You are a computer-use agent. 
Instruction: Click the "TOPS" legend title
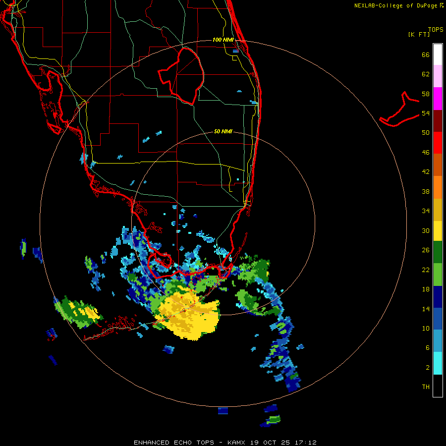click(x=436, y=30)
